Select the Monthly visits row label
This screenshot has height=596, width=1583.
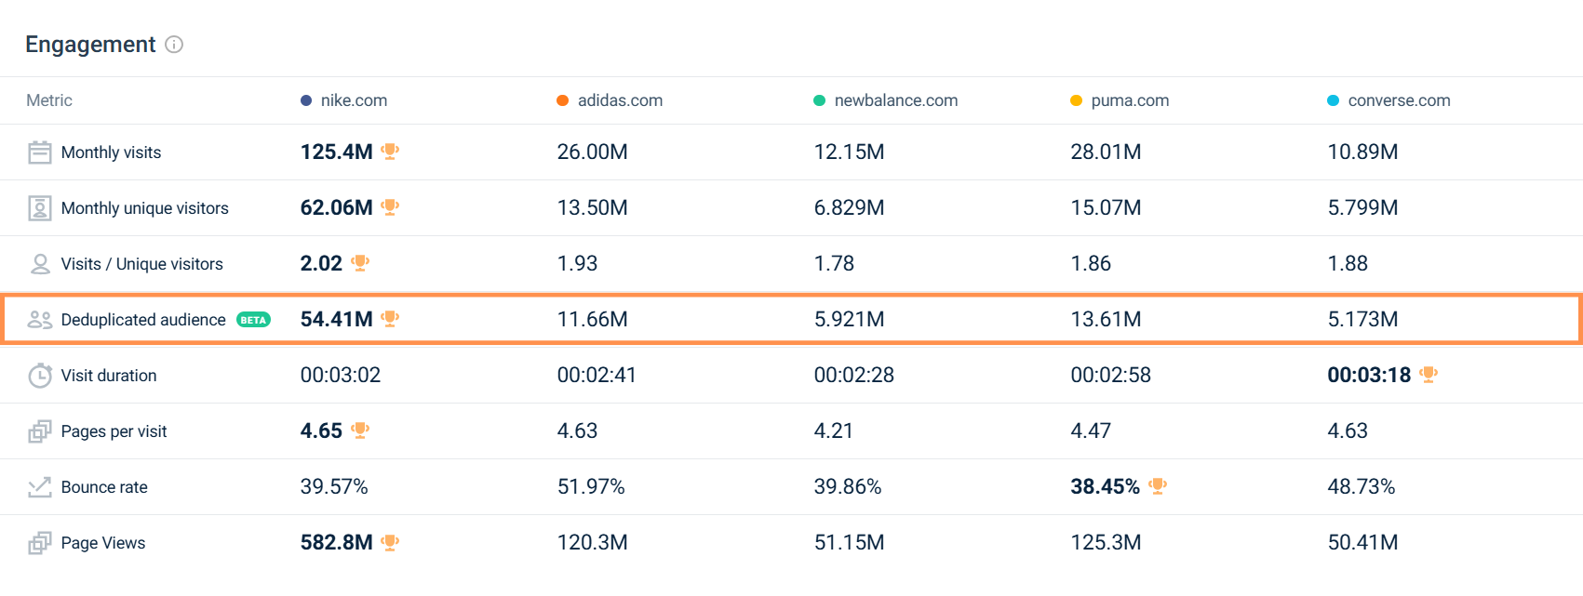click(111, 152)
